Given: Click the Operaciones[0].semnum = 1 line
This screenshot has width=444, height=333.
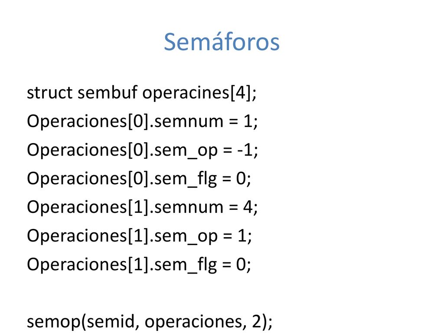Looking at the screenshot, I should pos(142,121).
